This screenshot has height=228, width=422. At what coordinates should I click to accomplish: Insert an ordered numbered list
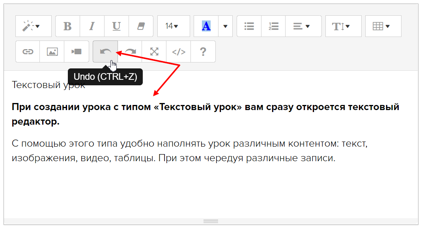pos(273,26)
